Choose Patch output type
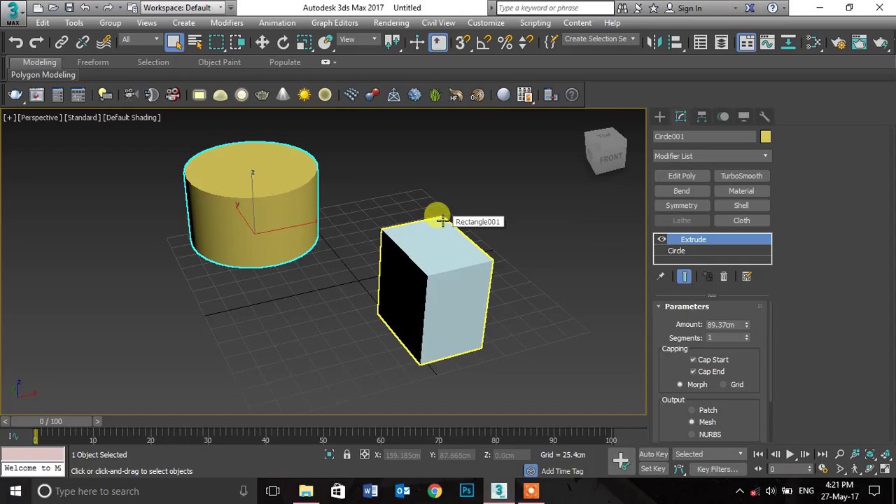896x504 pixels. 692,410
